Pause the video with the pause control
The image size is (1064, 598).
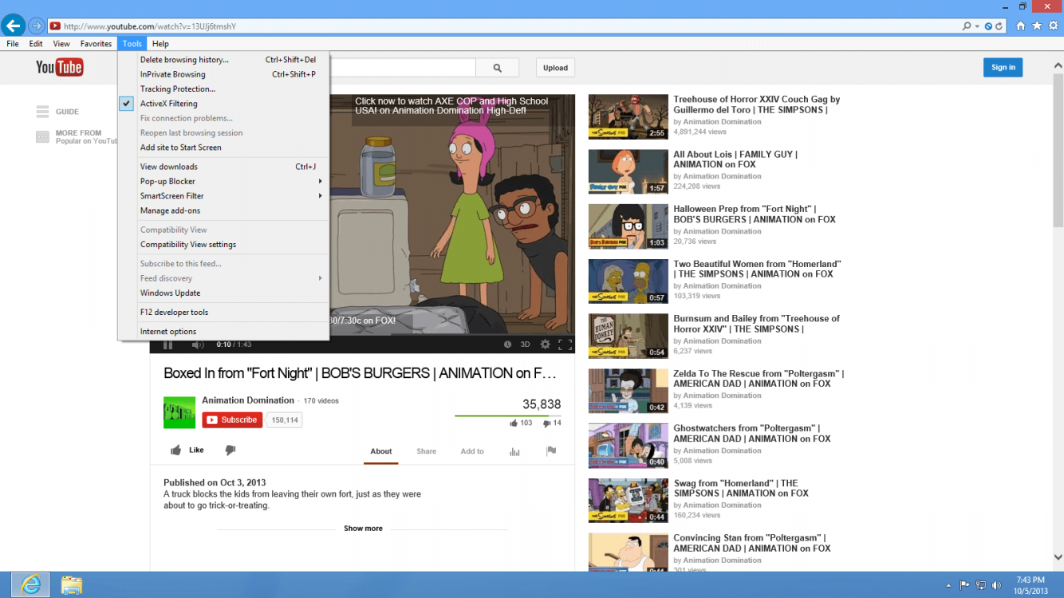(168, 344)
